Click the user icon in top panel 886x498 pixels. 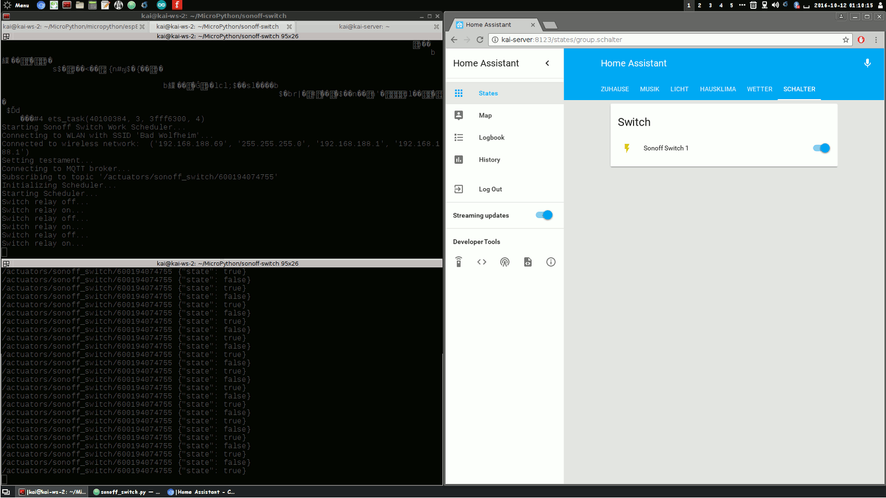pyautogui.click(x=880, y=5)
